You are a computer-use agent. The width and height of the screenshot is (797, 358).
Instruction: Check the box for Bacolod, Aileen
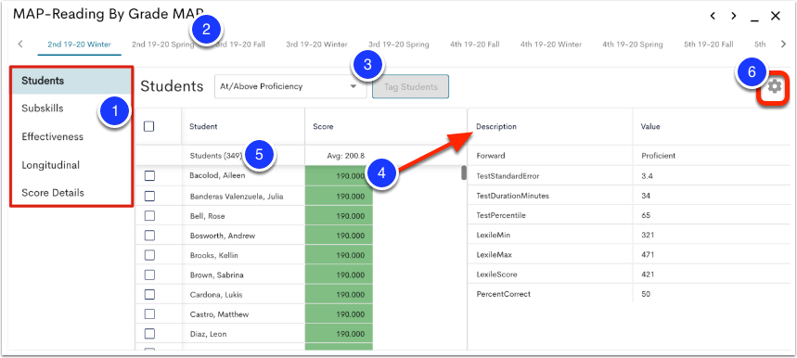149,175
